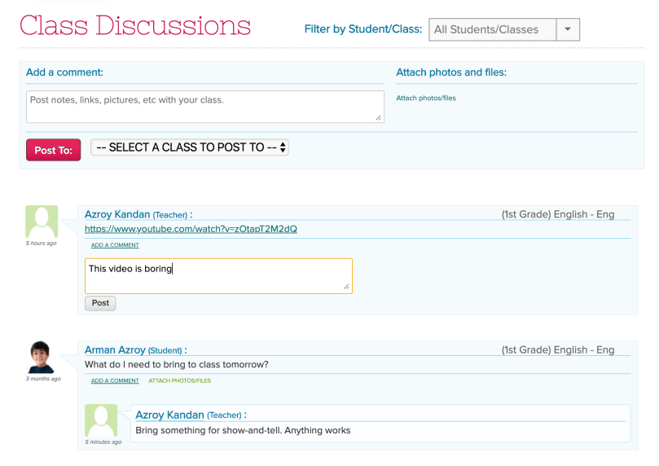Click Arman Azroy's student profile photo
The image size is (659, 466).
pos(42,357)
